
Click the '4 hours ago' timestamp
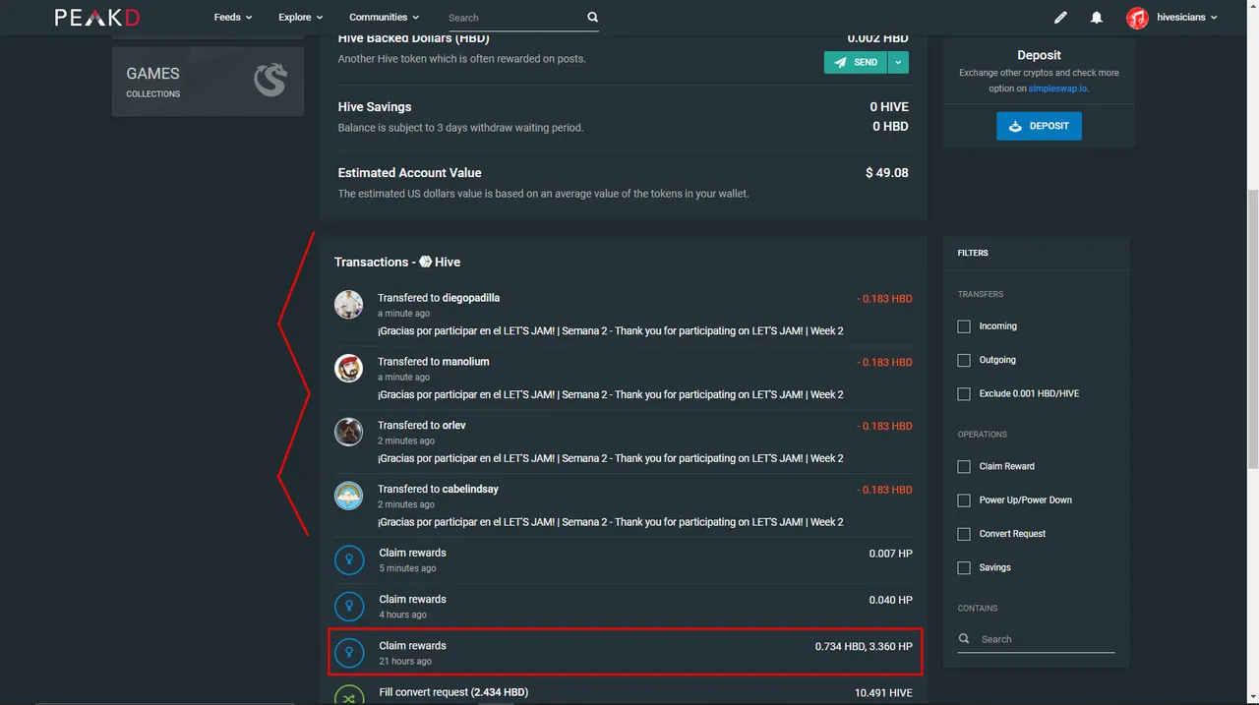tap(403, 615)
